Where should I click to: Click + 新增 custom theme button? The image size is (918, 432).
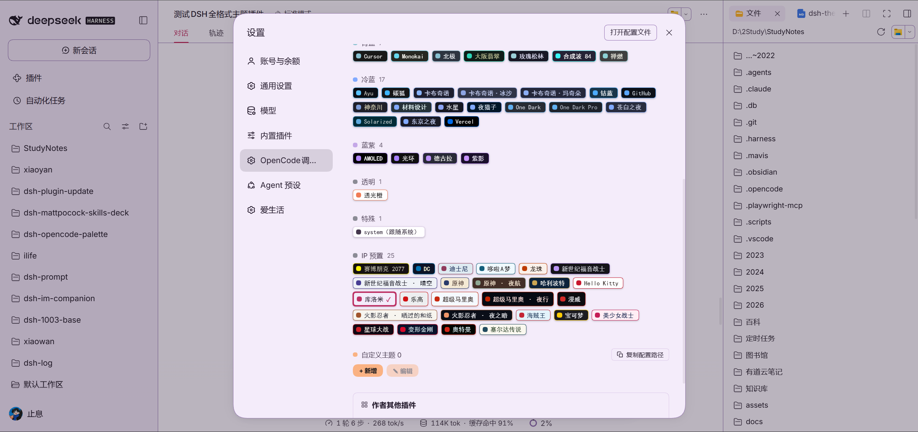point(368,371)
